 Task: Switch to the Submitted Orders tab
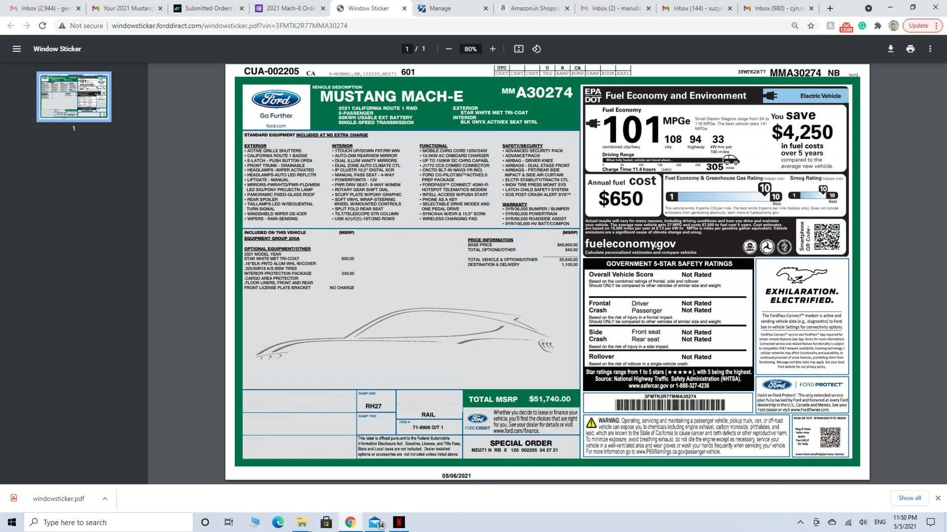pyautogui.click(x=208, y=8)
